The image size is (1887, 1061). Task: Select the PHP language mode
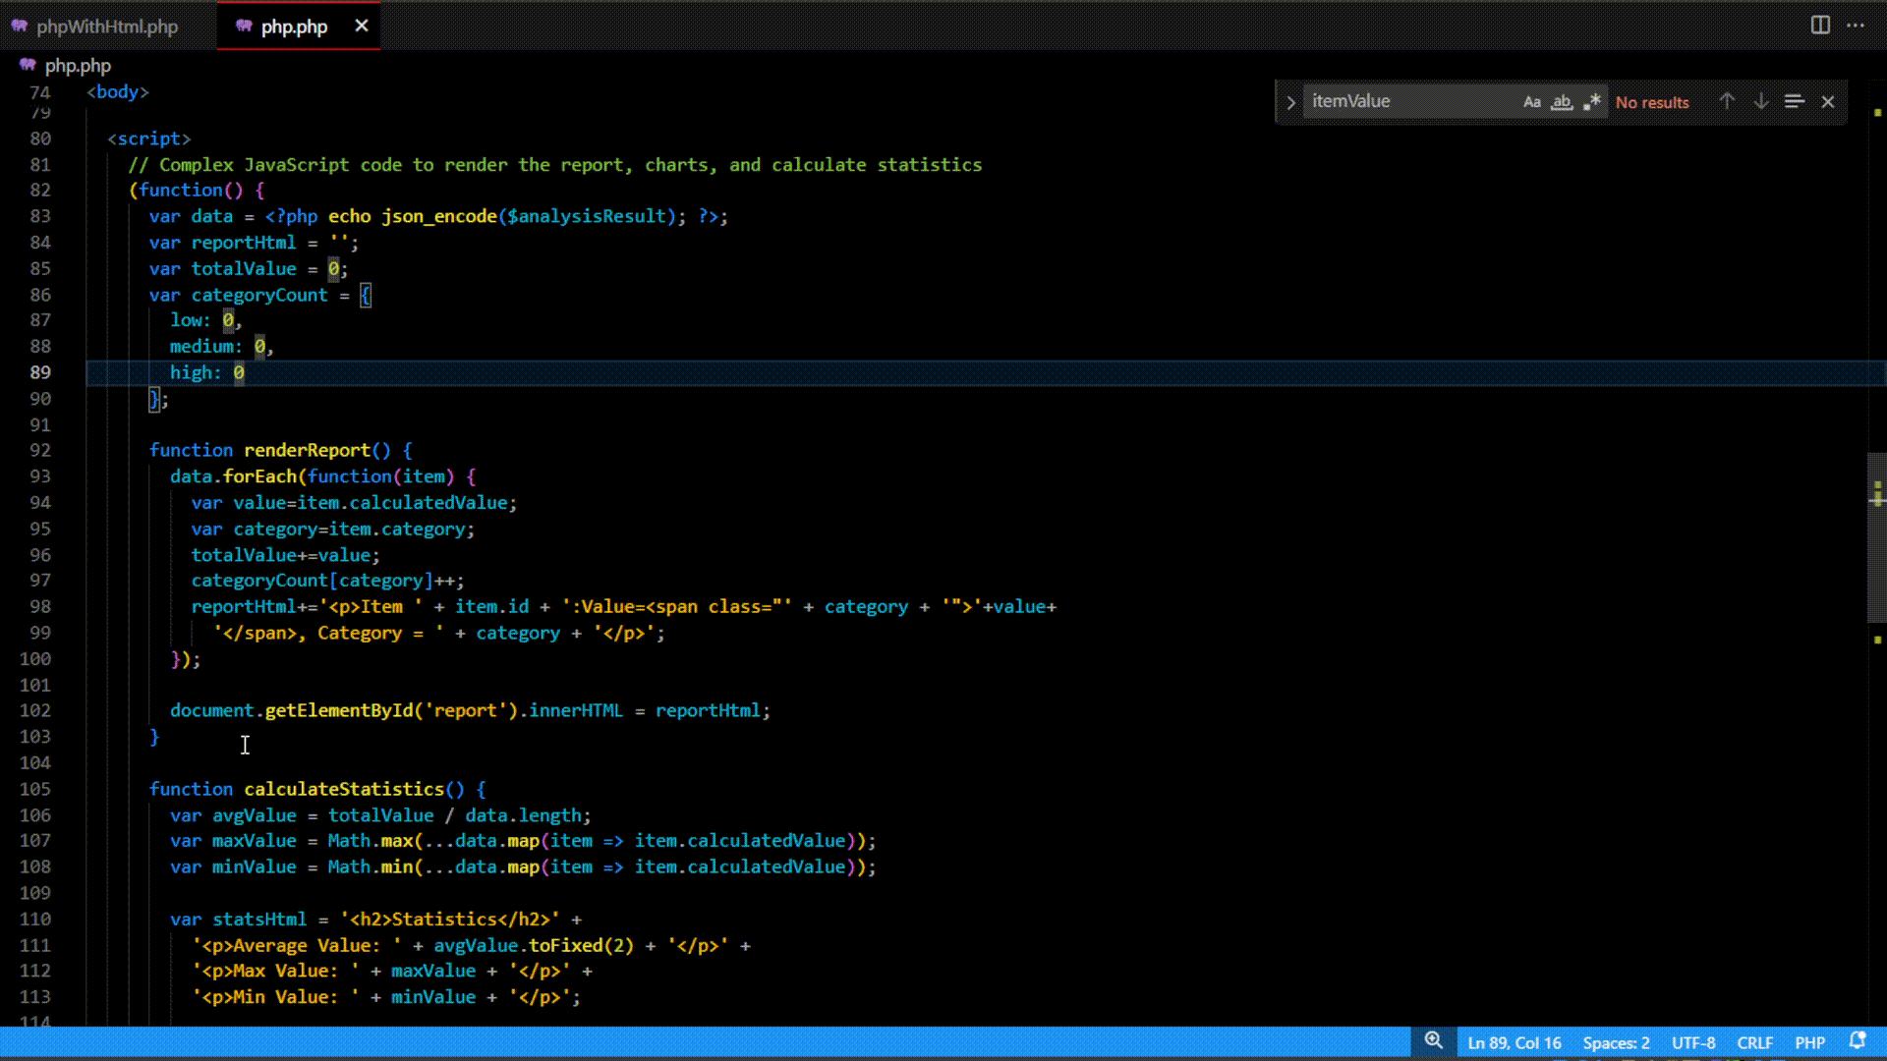(x=1809, y=1042)
